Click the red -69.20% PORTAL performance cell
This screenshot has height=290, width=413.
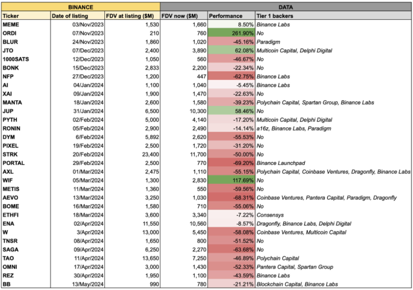click(231, 163)
